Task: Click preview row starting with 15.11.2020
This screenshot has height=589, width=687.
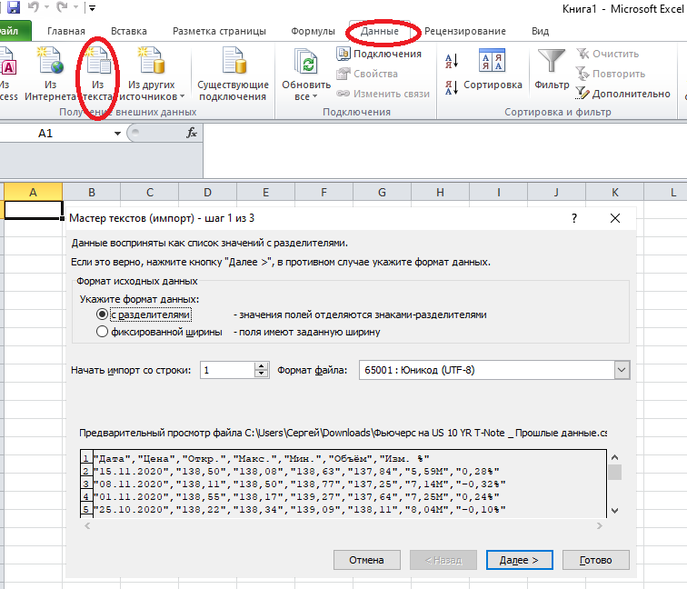Action: 296,472
